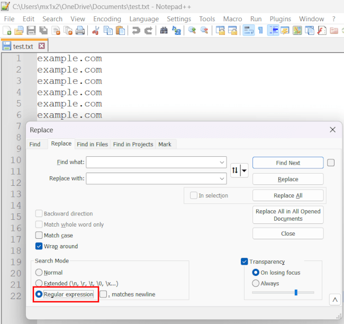The image size is (344, 324).
Task: Click the Synchronize Horizontal Scrolling icon
Action: click(232, 31)
